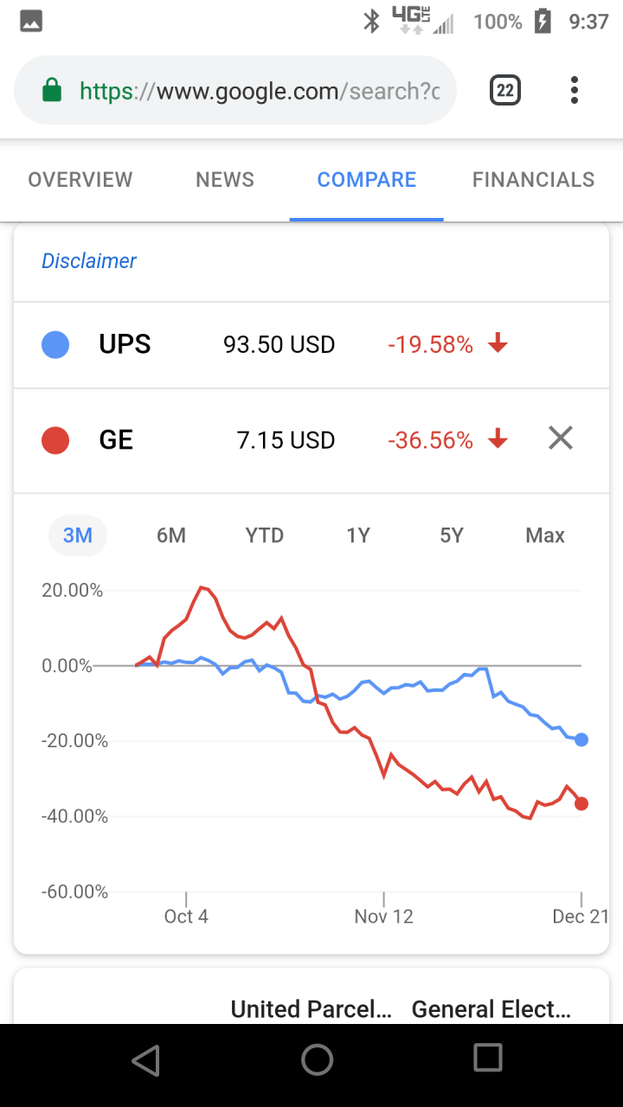Go to the Financials tab
623x1107 pixels.
click(x=533, y=180)
